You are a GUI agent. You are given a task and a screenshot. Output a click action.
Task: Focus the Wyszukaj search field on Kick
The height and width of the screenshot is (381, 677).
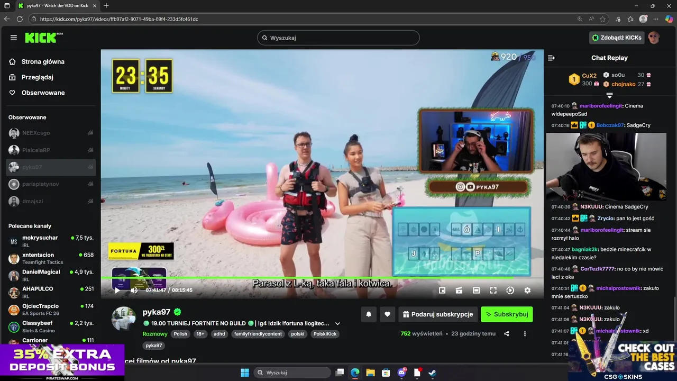point(338,38)
